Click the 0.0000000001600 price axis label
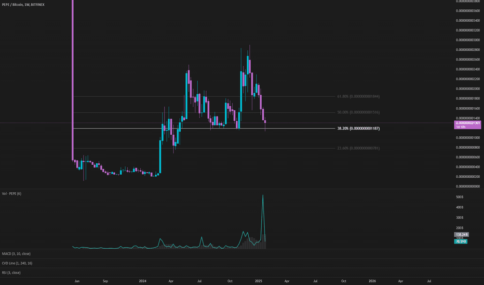Image resolution: width=484 pixels, height=285 pixels. 468,108
